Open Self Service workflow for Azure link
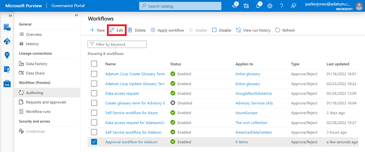The height and width of the screenshot is (152, 365). coord(131,113)
